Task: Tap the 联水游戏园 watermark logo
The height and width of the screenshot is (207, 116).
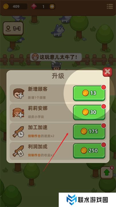Action: [87, 200]
